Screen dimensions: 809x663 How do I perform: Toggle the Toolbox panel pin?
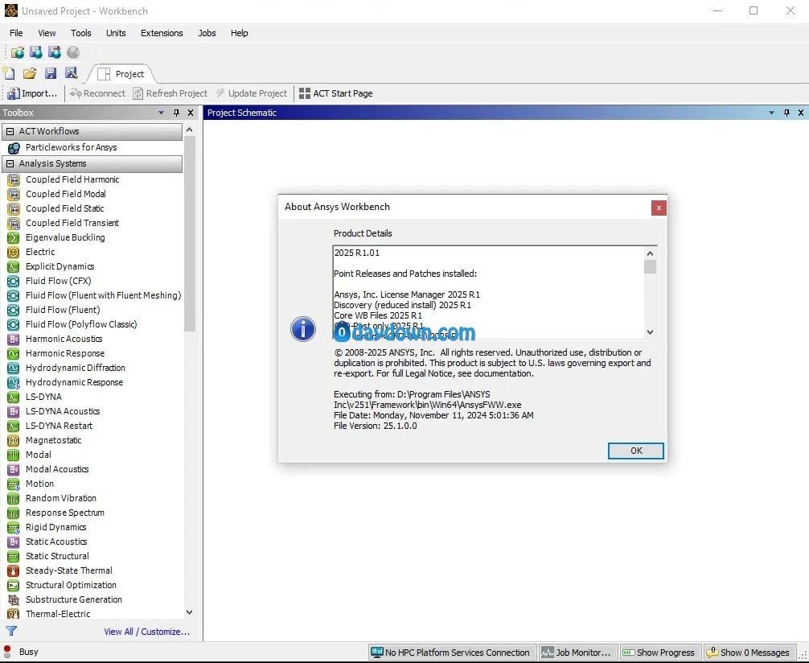click(176, 113)
